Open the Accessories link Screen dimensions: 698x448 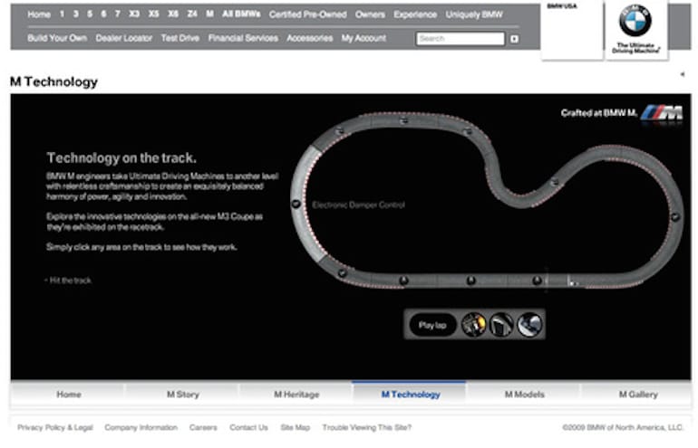click(309, 38)
